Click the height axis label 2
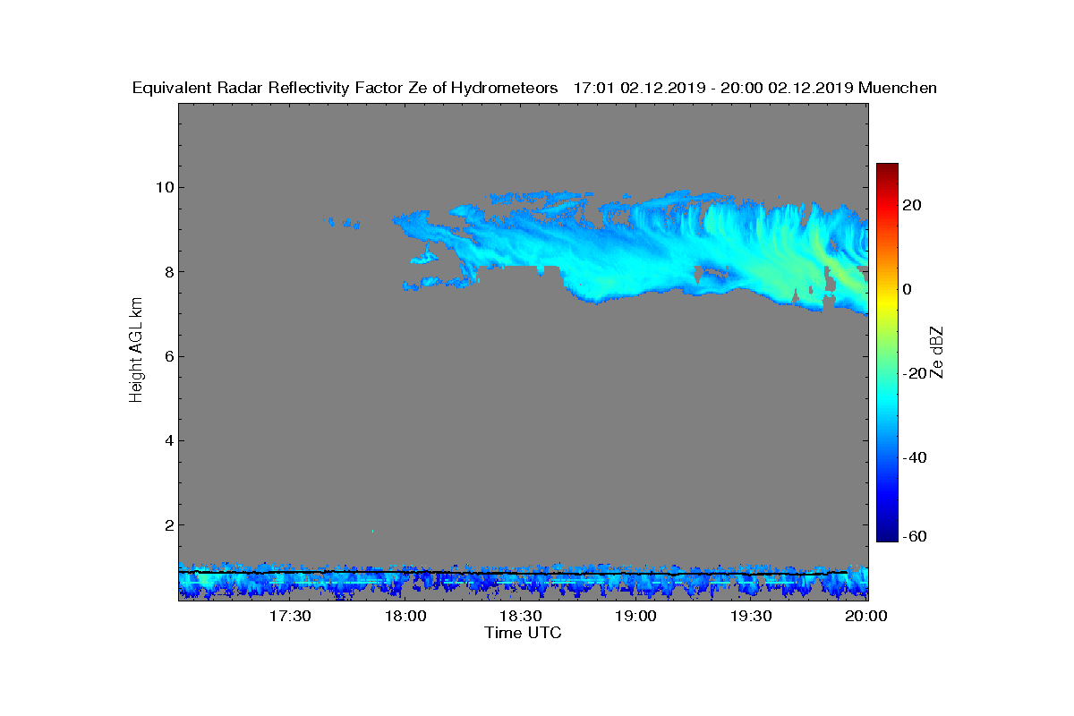The width and height of the screenshot is (1074, 716). pyautogui.click(x=168, y=525)
